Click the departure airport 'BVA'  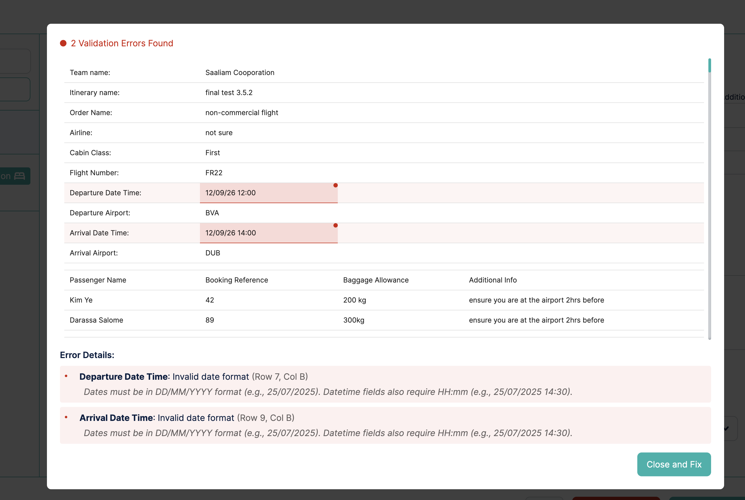[212, 213]
